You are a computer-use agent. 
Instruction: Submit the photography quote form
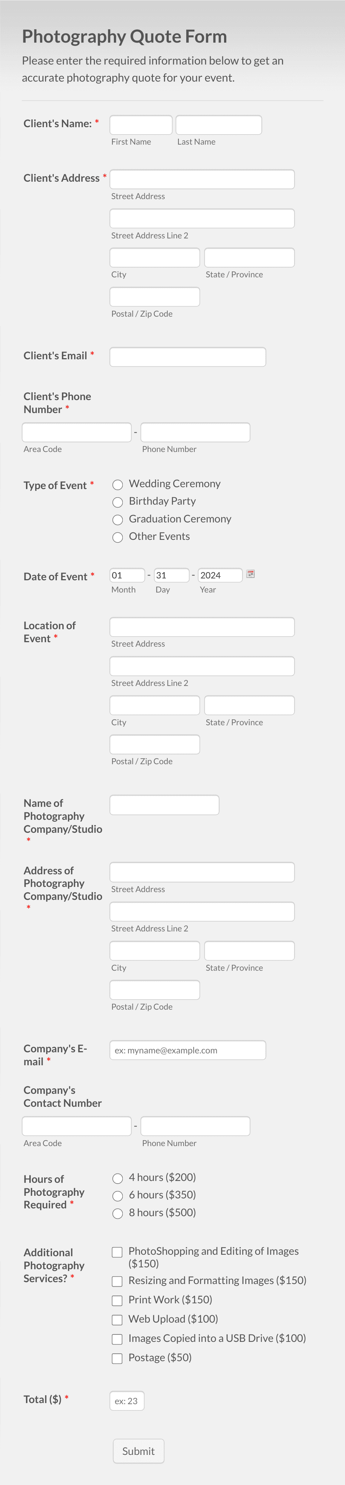pos(138,1451)
